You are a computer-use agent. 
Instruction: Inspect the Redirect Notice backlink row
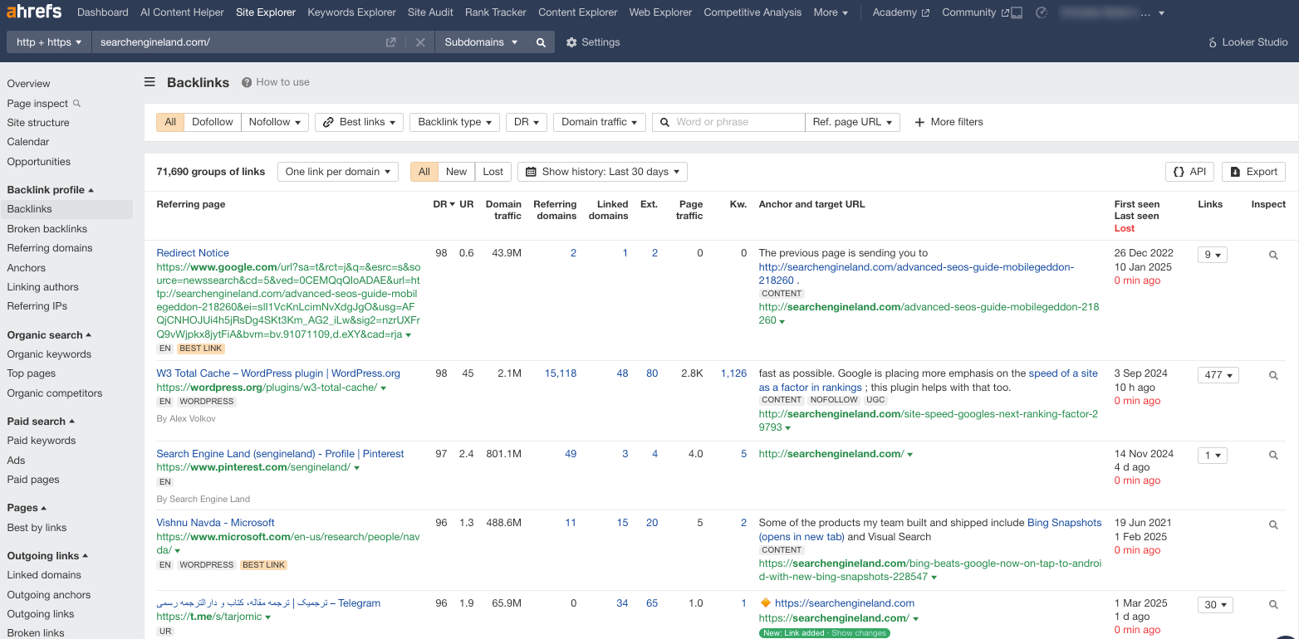tap(1273, 256)
